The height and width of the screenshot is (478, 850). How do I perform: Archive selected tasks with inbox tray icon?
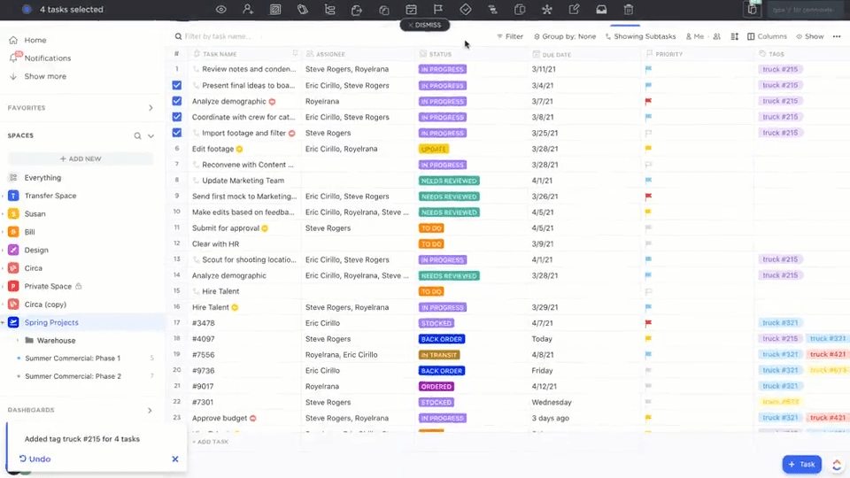click(601, 9)
